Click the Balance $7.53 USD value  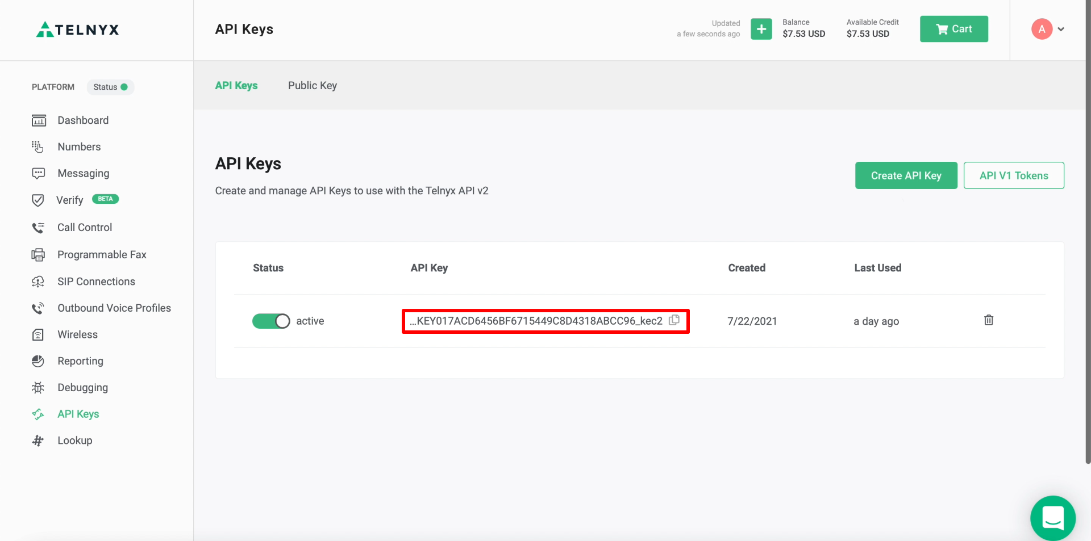tap(803, 34)
